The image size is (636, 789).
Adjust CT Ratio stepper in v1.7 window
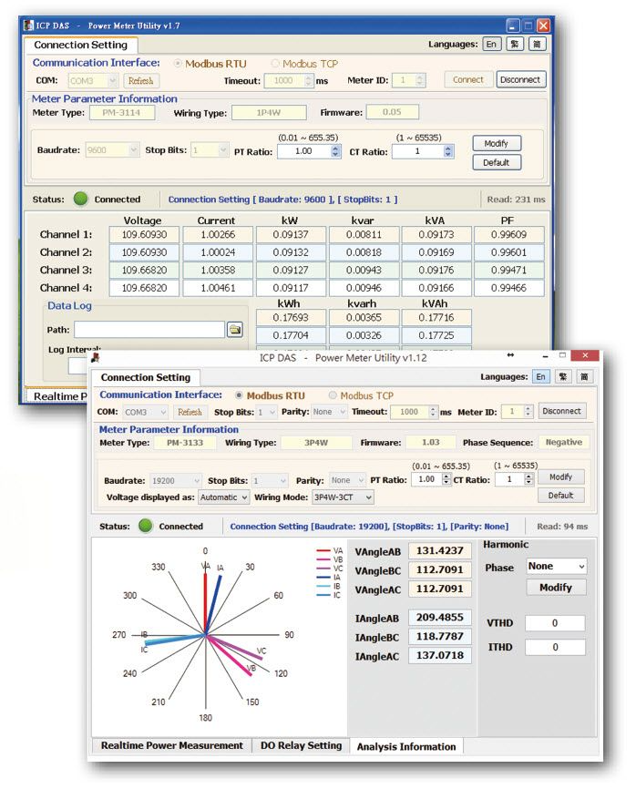click(447, 151)
